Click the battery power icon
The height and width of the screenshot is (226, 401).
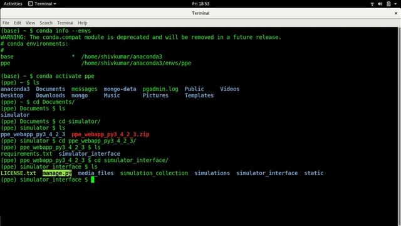(388, 4)
